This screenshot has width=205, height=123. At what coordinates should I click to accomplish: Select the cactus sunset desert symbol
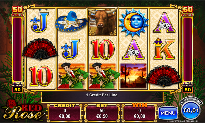click(133, 76)
